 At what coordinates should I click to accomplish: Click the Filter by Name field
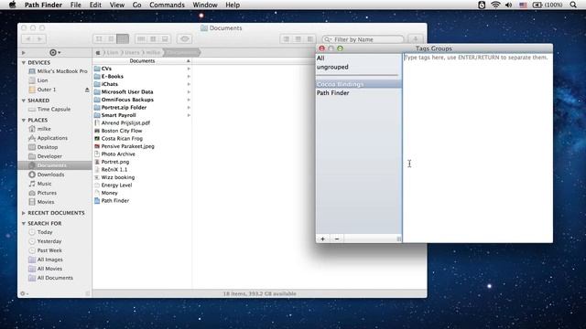[363, 39]
